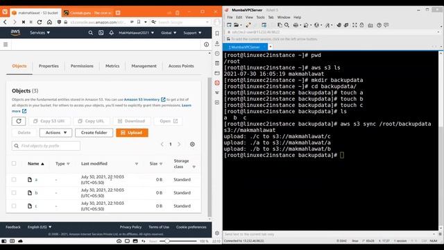Click the Xshell lock icon

click(x=362, y=25)
